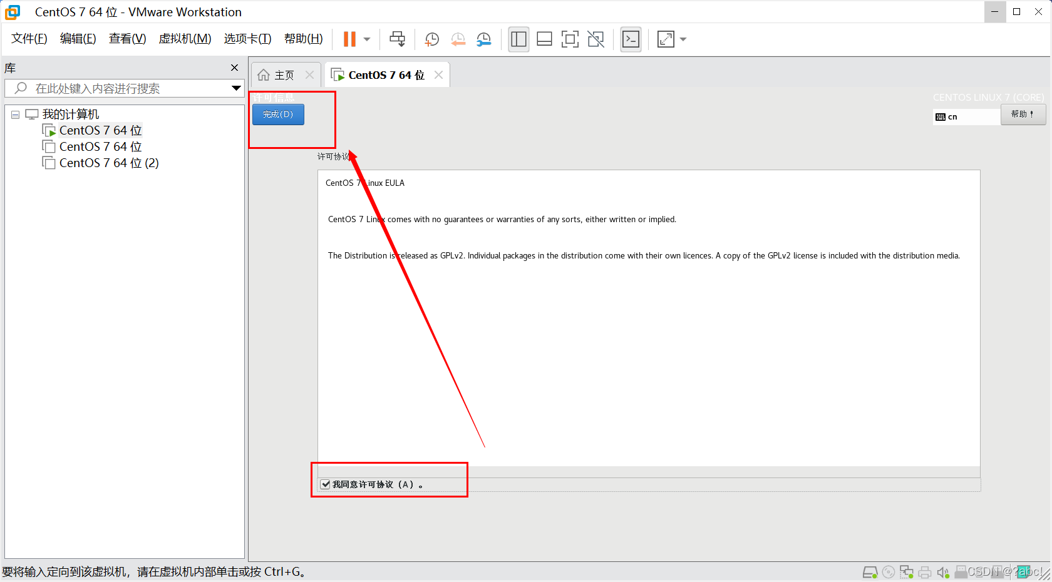Open the 查看(V) menu
Viewport: 1052px width, 582px height.
128,39
